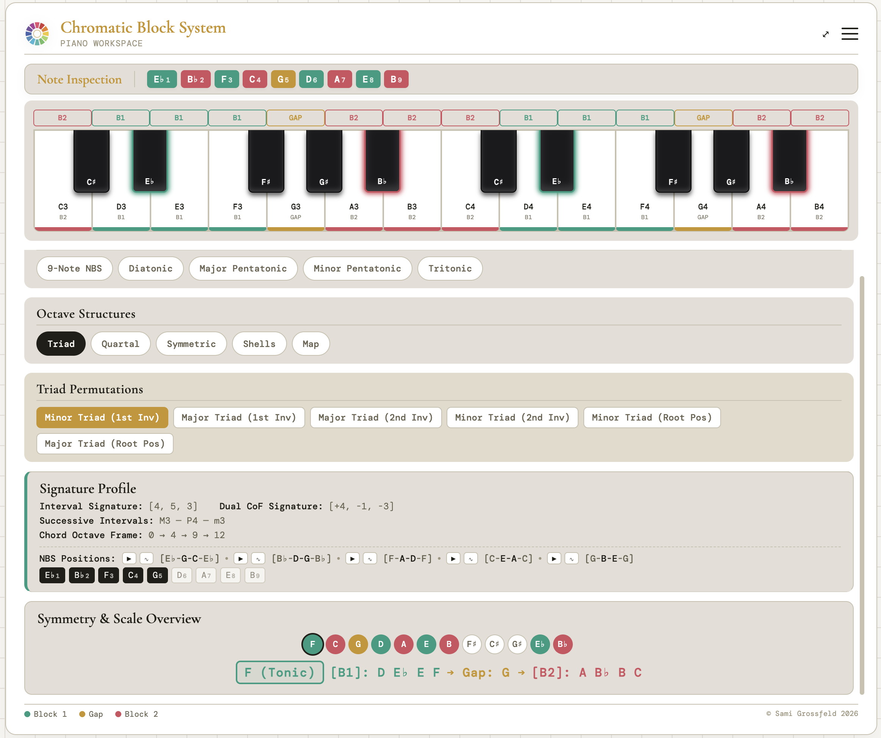This screenshot has height=738, width=881.
Task: Select the Triad octave structure
Action: click(x=61, y=344)
